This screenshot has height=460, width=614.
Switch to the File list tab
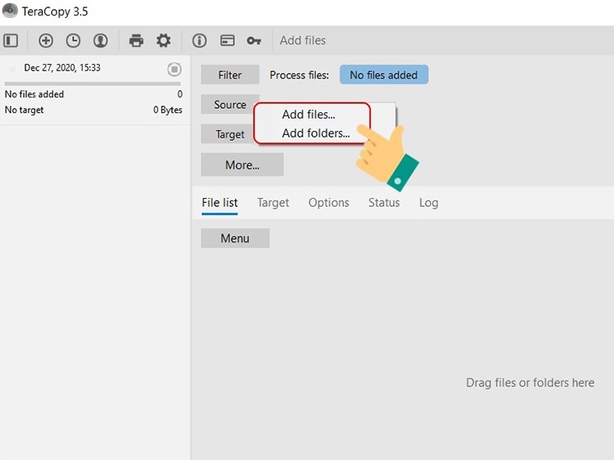[x=219, y=203]
